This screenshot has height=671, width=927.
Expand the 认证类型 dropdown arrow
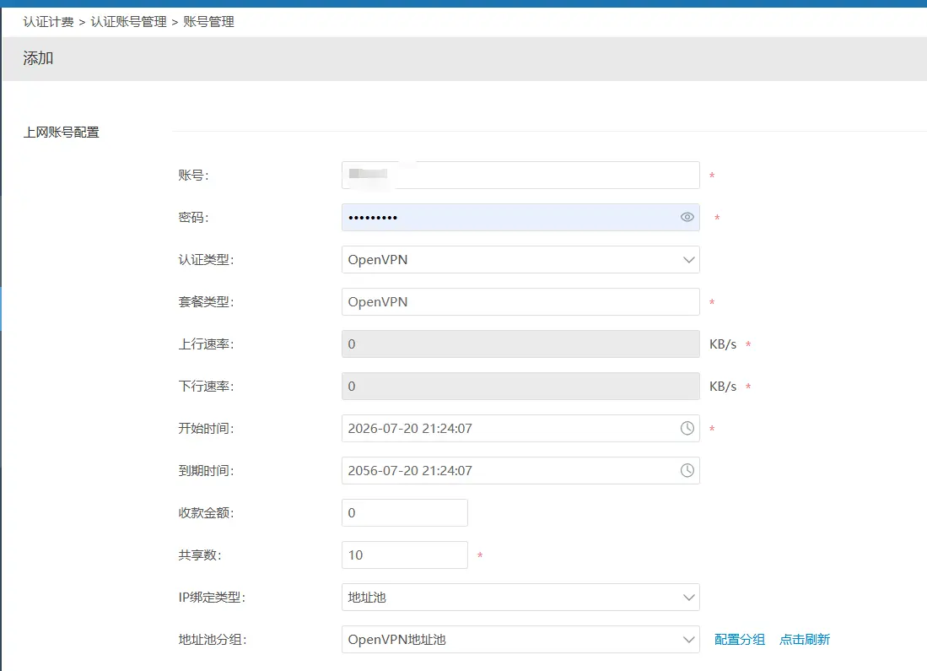[688, 260]
